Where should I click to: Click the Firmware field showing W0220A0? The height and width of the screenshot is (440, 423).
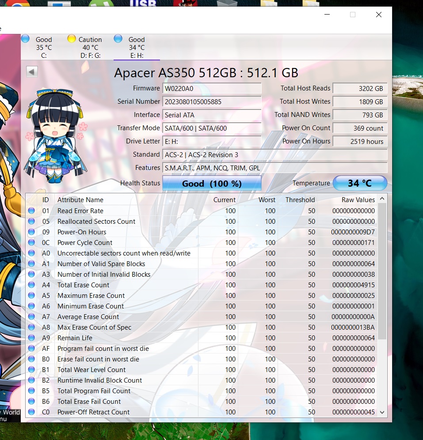coord(212,88)
